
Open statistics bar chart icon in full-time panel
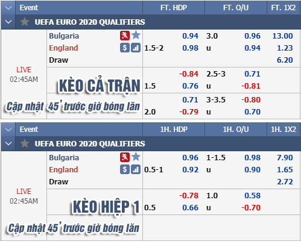136,48
